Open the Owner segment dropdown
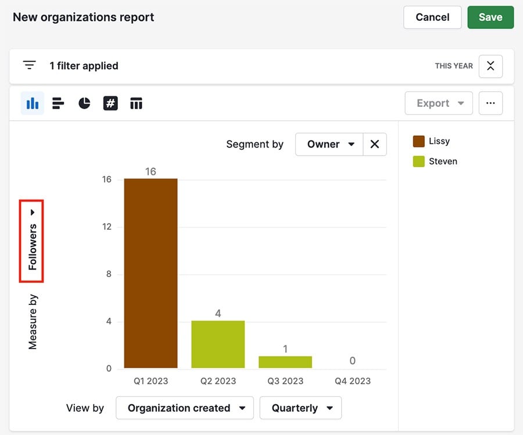The width and height of the screenshot is (523, 435). (328, 144)
